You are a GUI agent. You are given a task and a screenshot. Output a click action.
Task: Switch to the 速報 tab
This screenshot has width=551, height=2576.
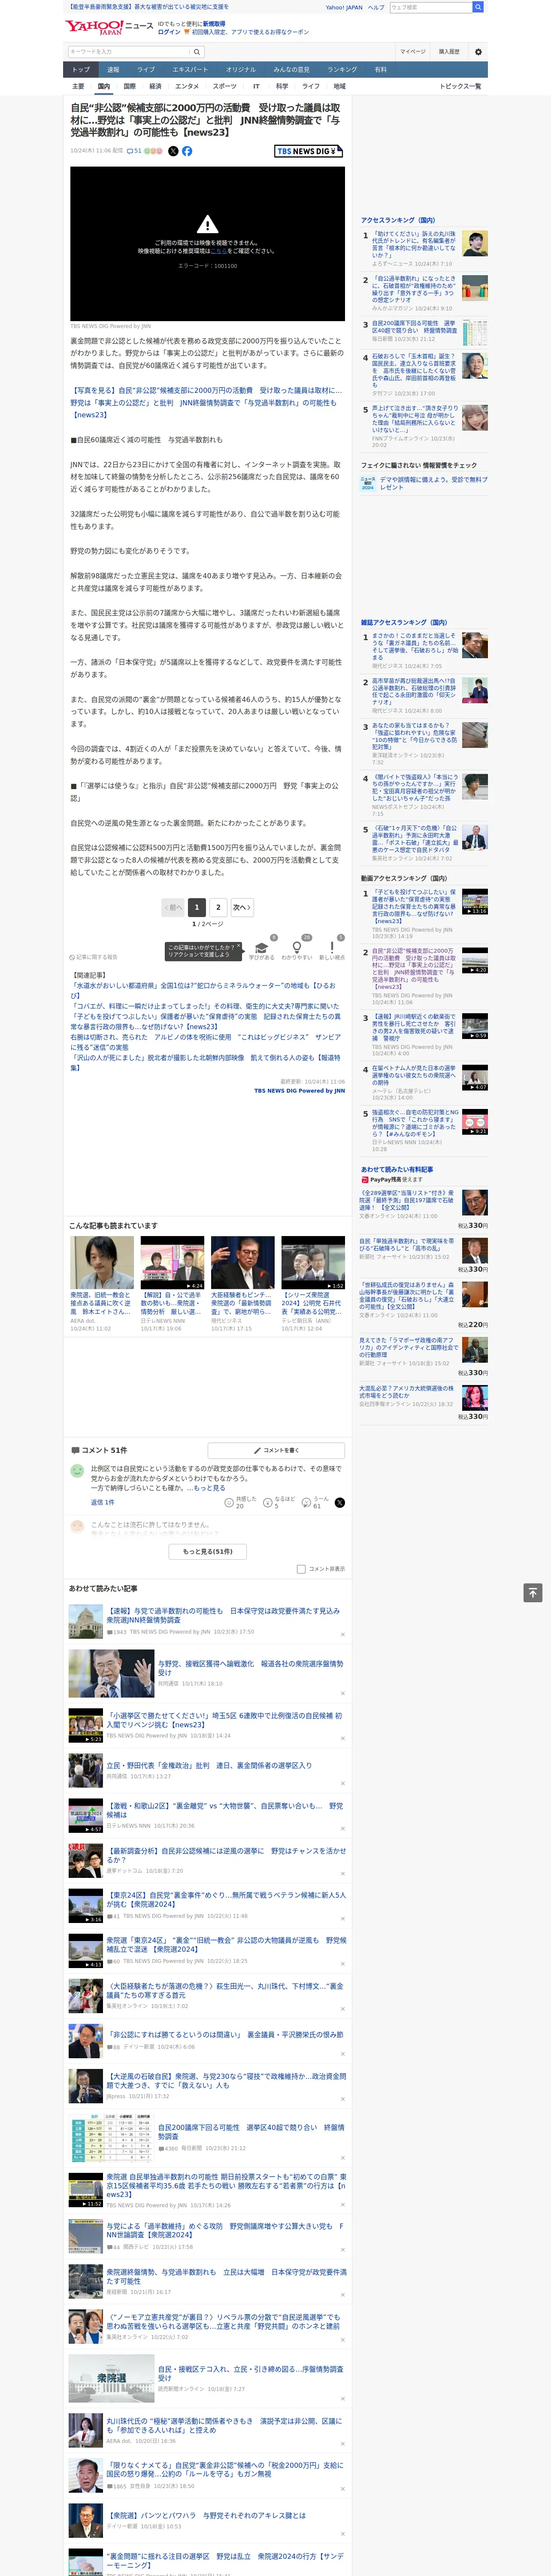click(x=113, y=70)
